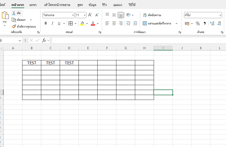Toggle Bold formatting
The image size is (226, 147).
tap(46, 23)
